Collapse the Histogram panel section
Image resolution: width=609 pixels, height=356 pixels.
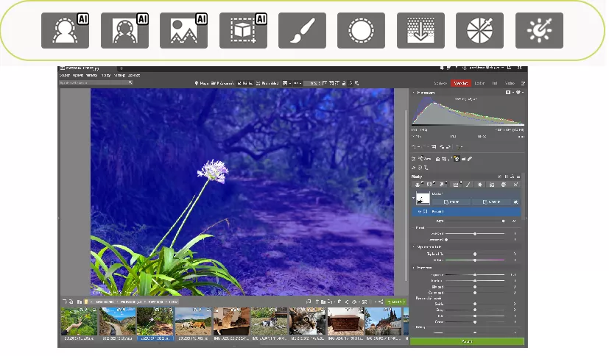pyautogui.click(x=414, y=93)
